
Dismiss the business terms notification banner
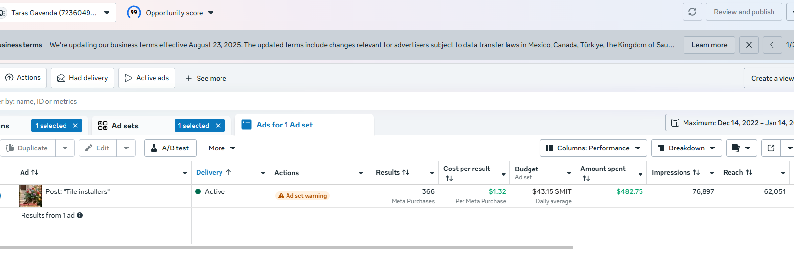(749, 45)
